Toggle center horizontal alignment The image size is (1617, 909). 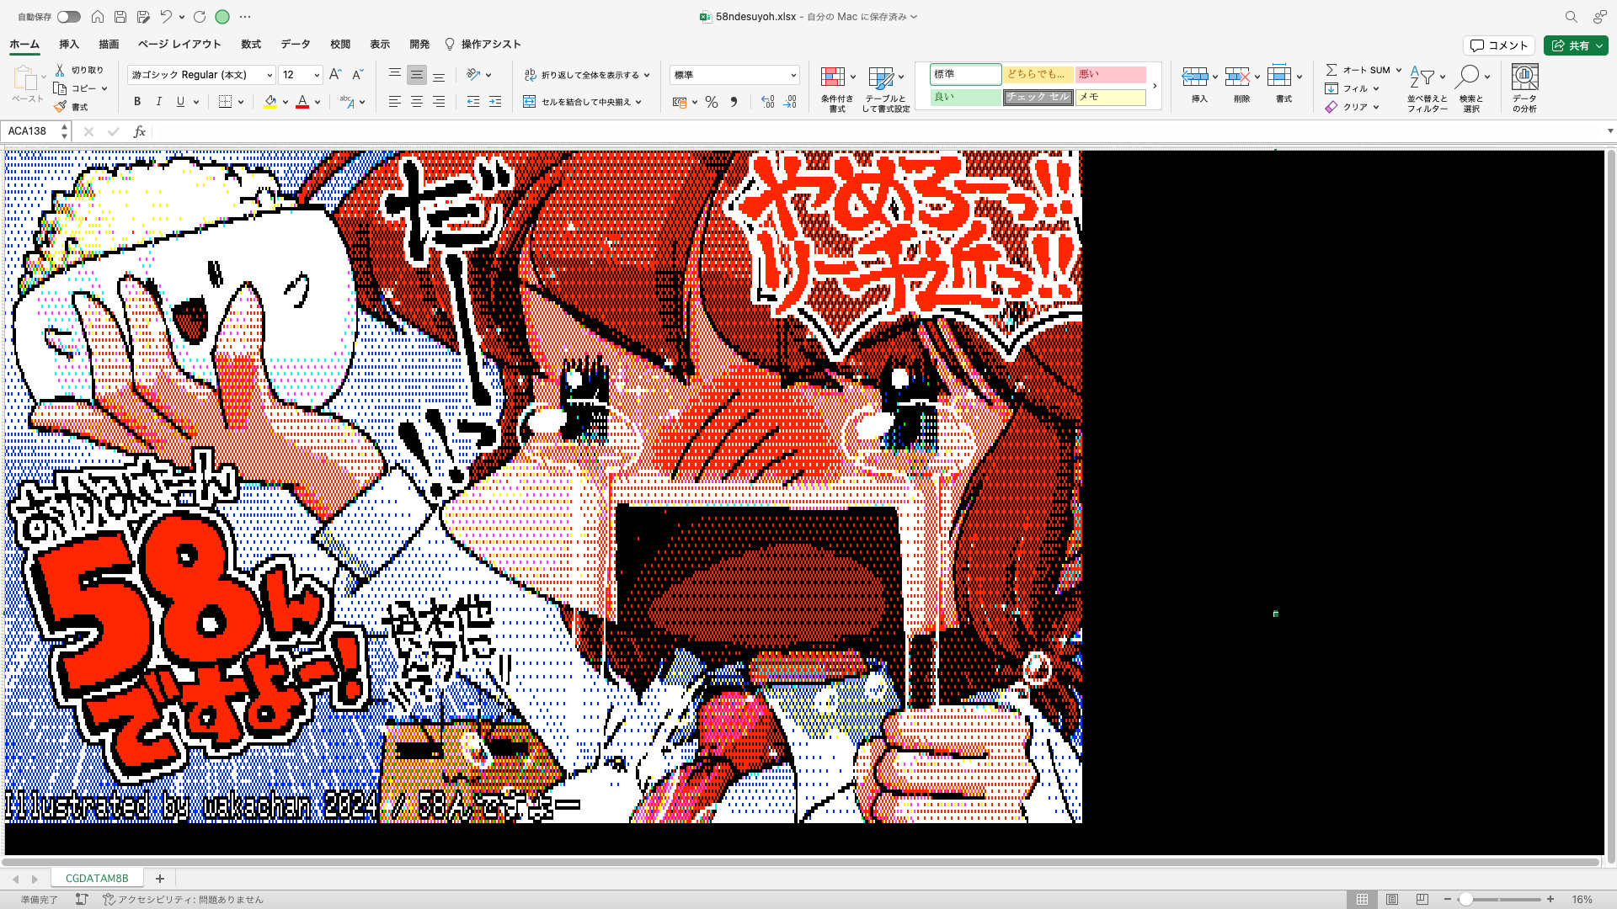pos(417,102)
